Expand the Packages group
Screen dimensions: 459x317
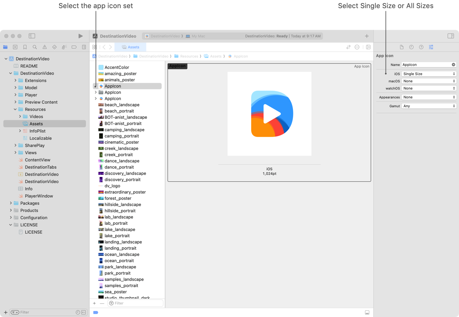[11, 203]
